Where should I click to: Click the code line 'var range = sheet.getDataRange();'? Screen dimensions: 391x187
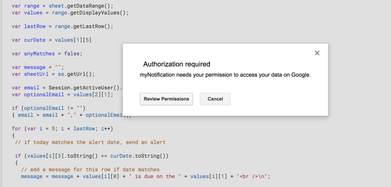click(x=62, y=6)
